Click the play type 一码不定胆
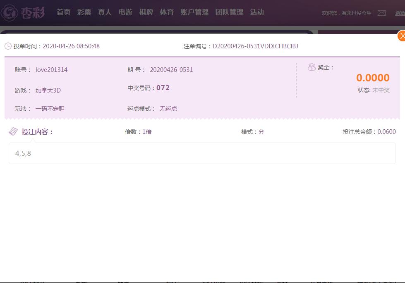Viewport: 405px width, 283px height. pyautogui.click(x=50, y=109)
